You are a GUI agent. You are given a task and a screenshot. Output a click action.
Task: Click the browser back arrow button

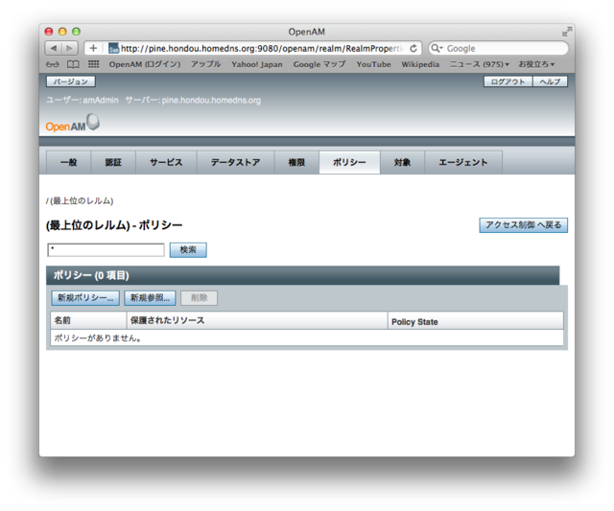coord(54,48)
